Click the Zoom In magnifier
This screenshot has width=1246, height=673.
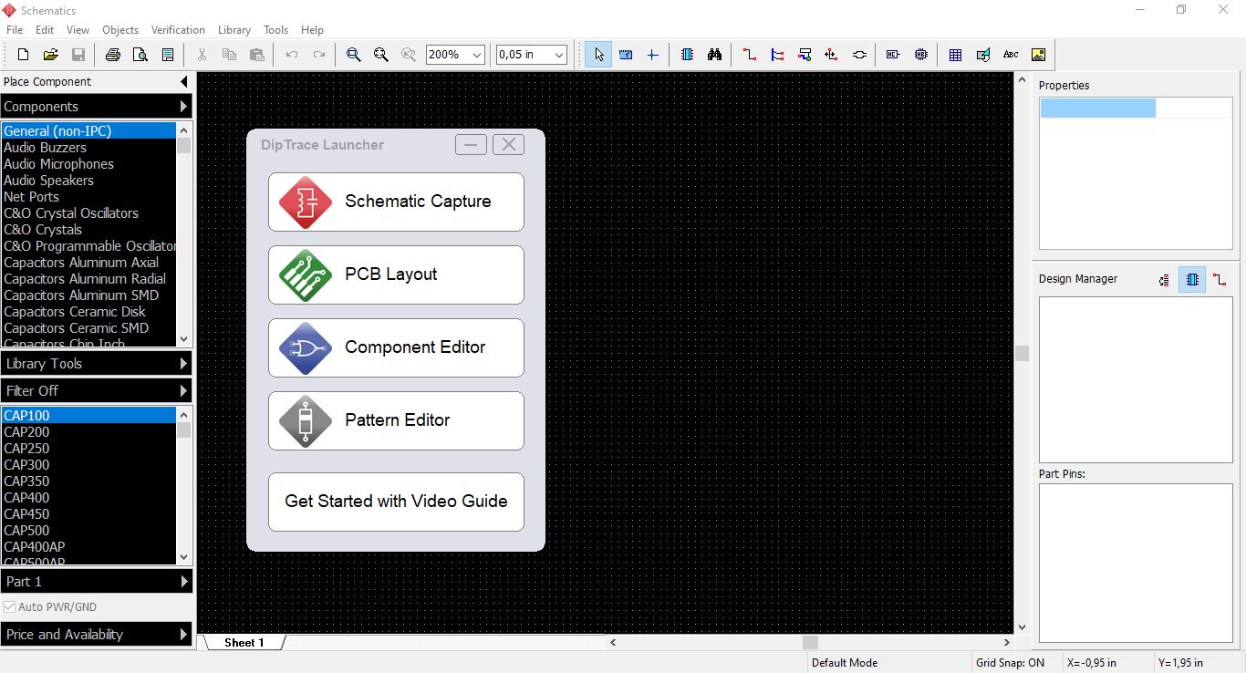pos(354,55)
